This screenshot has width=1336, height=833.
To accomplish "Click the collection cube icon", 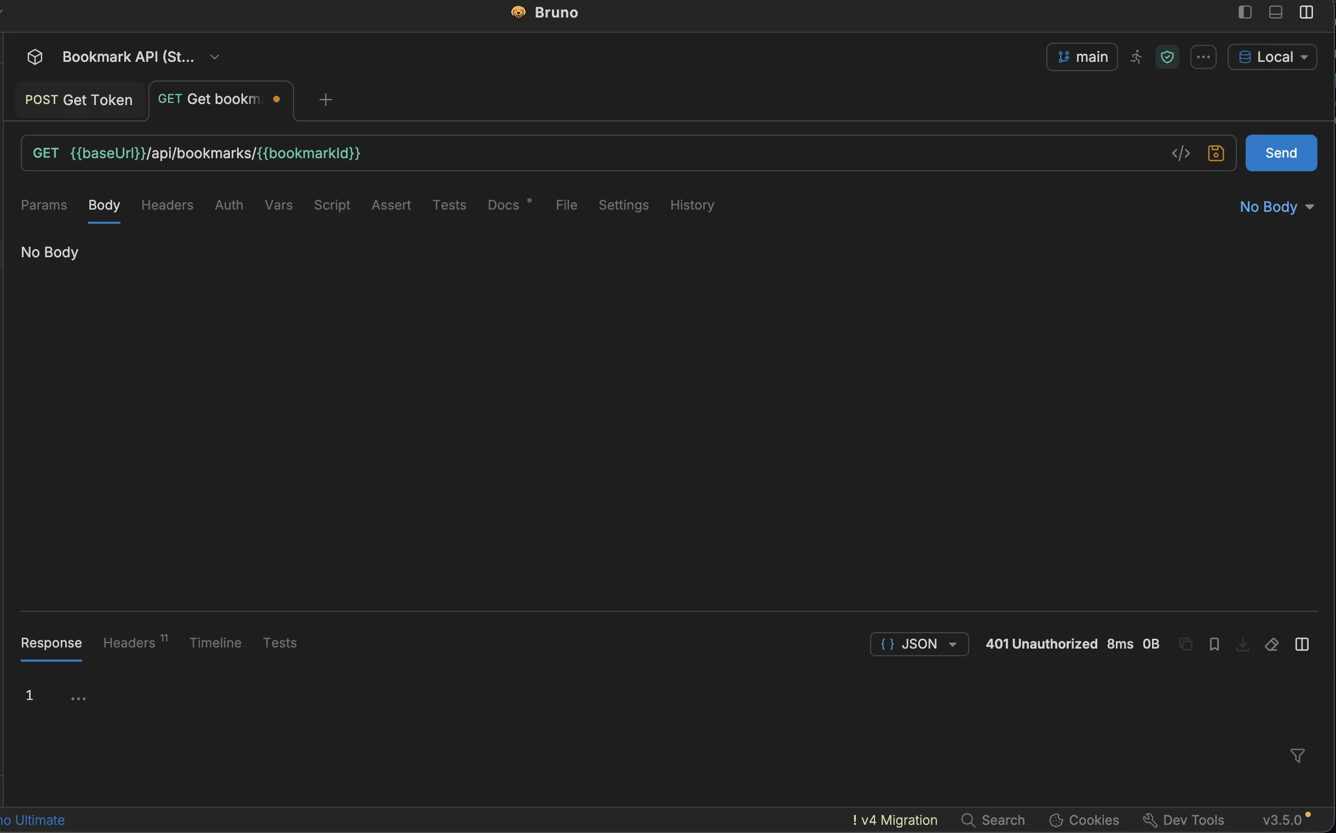I will pyautogui.click(x=34, y=57).
